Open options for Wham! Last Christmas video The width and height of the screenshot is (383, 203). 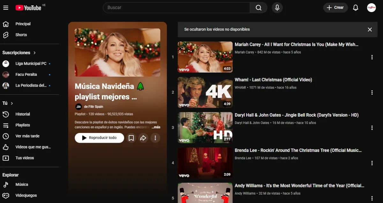(372, 92)
